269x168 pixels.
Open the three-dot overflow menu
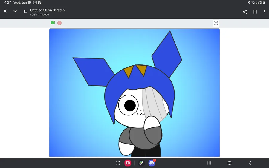pos(264,12)
